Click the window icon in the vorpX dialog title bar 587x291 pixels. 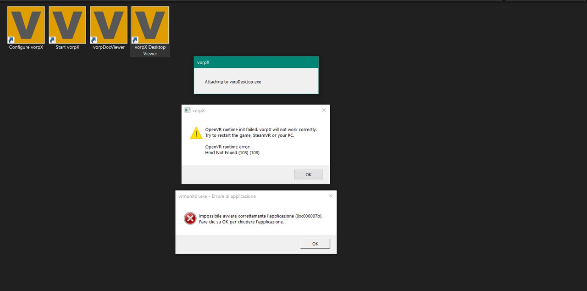pos(187,110)
